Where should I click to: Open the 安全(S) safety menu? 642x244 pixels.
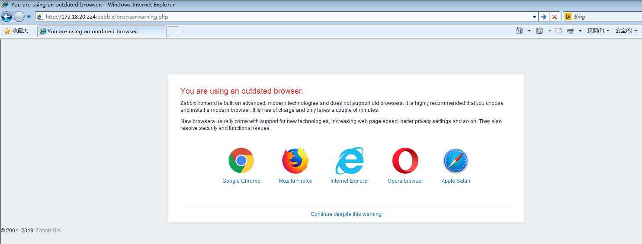click(x=626, y=31)
